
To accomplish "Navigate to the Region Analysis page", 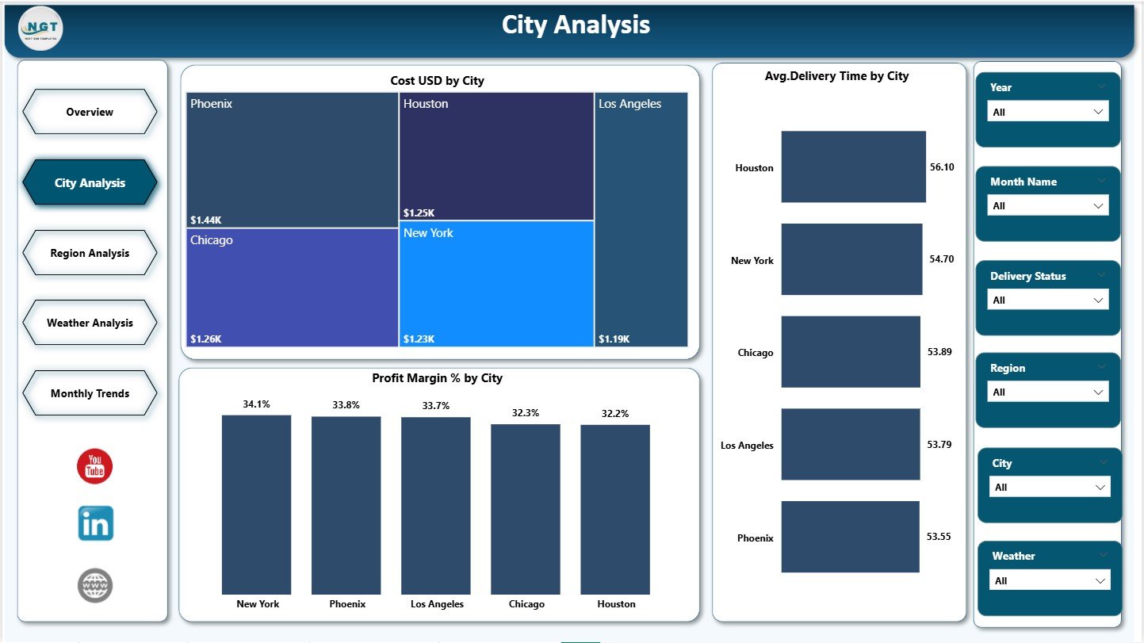I will click(x=90, y=253).
